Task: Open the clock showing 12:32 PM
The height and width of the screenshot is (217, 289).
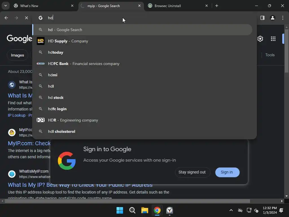Action: coord(270,210)
